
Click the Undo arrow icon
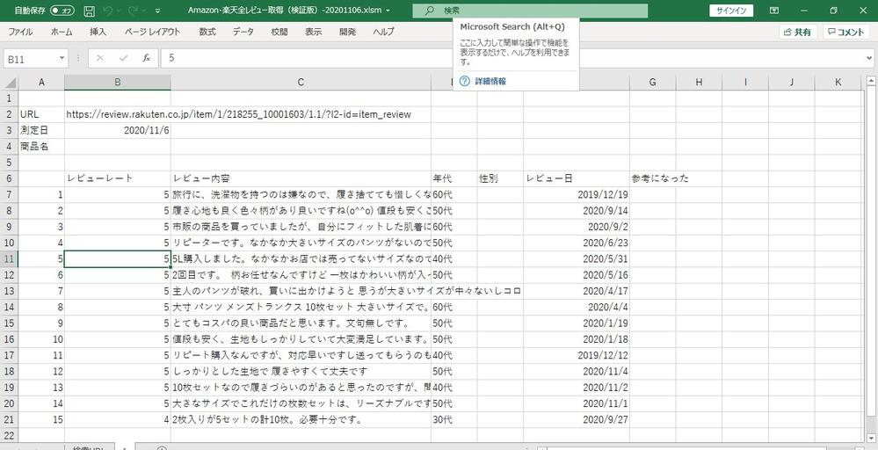(109, 10)
